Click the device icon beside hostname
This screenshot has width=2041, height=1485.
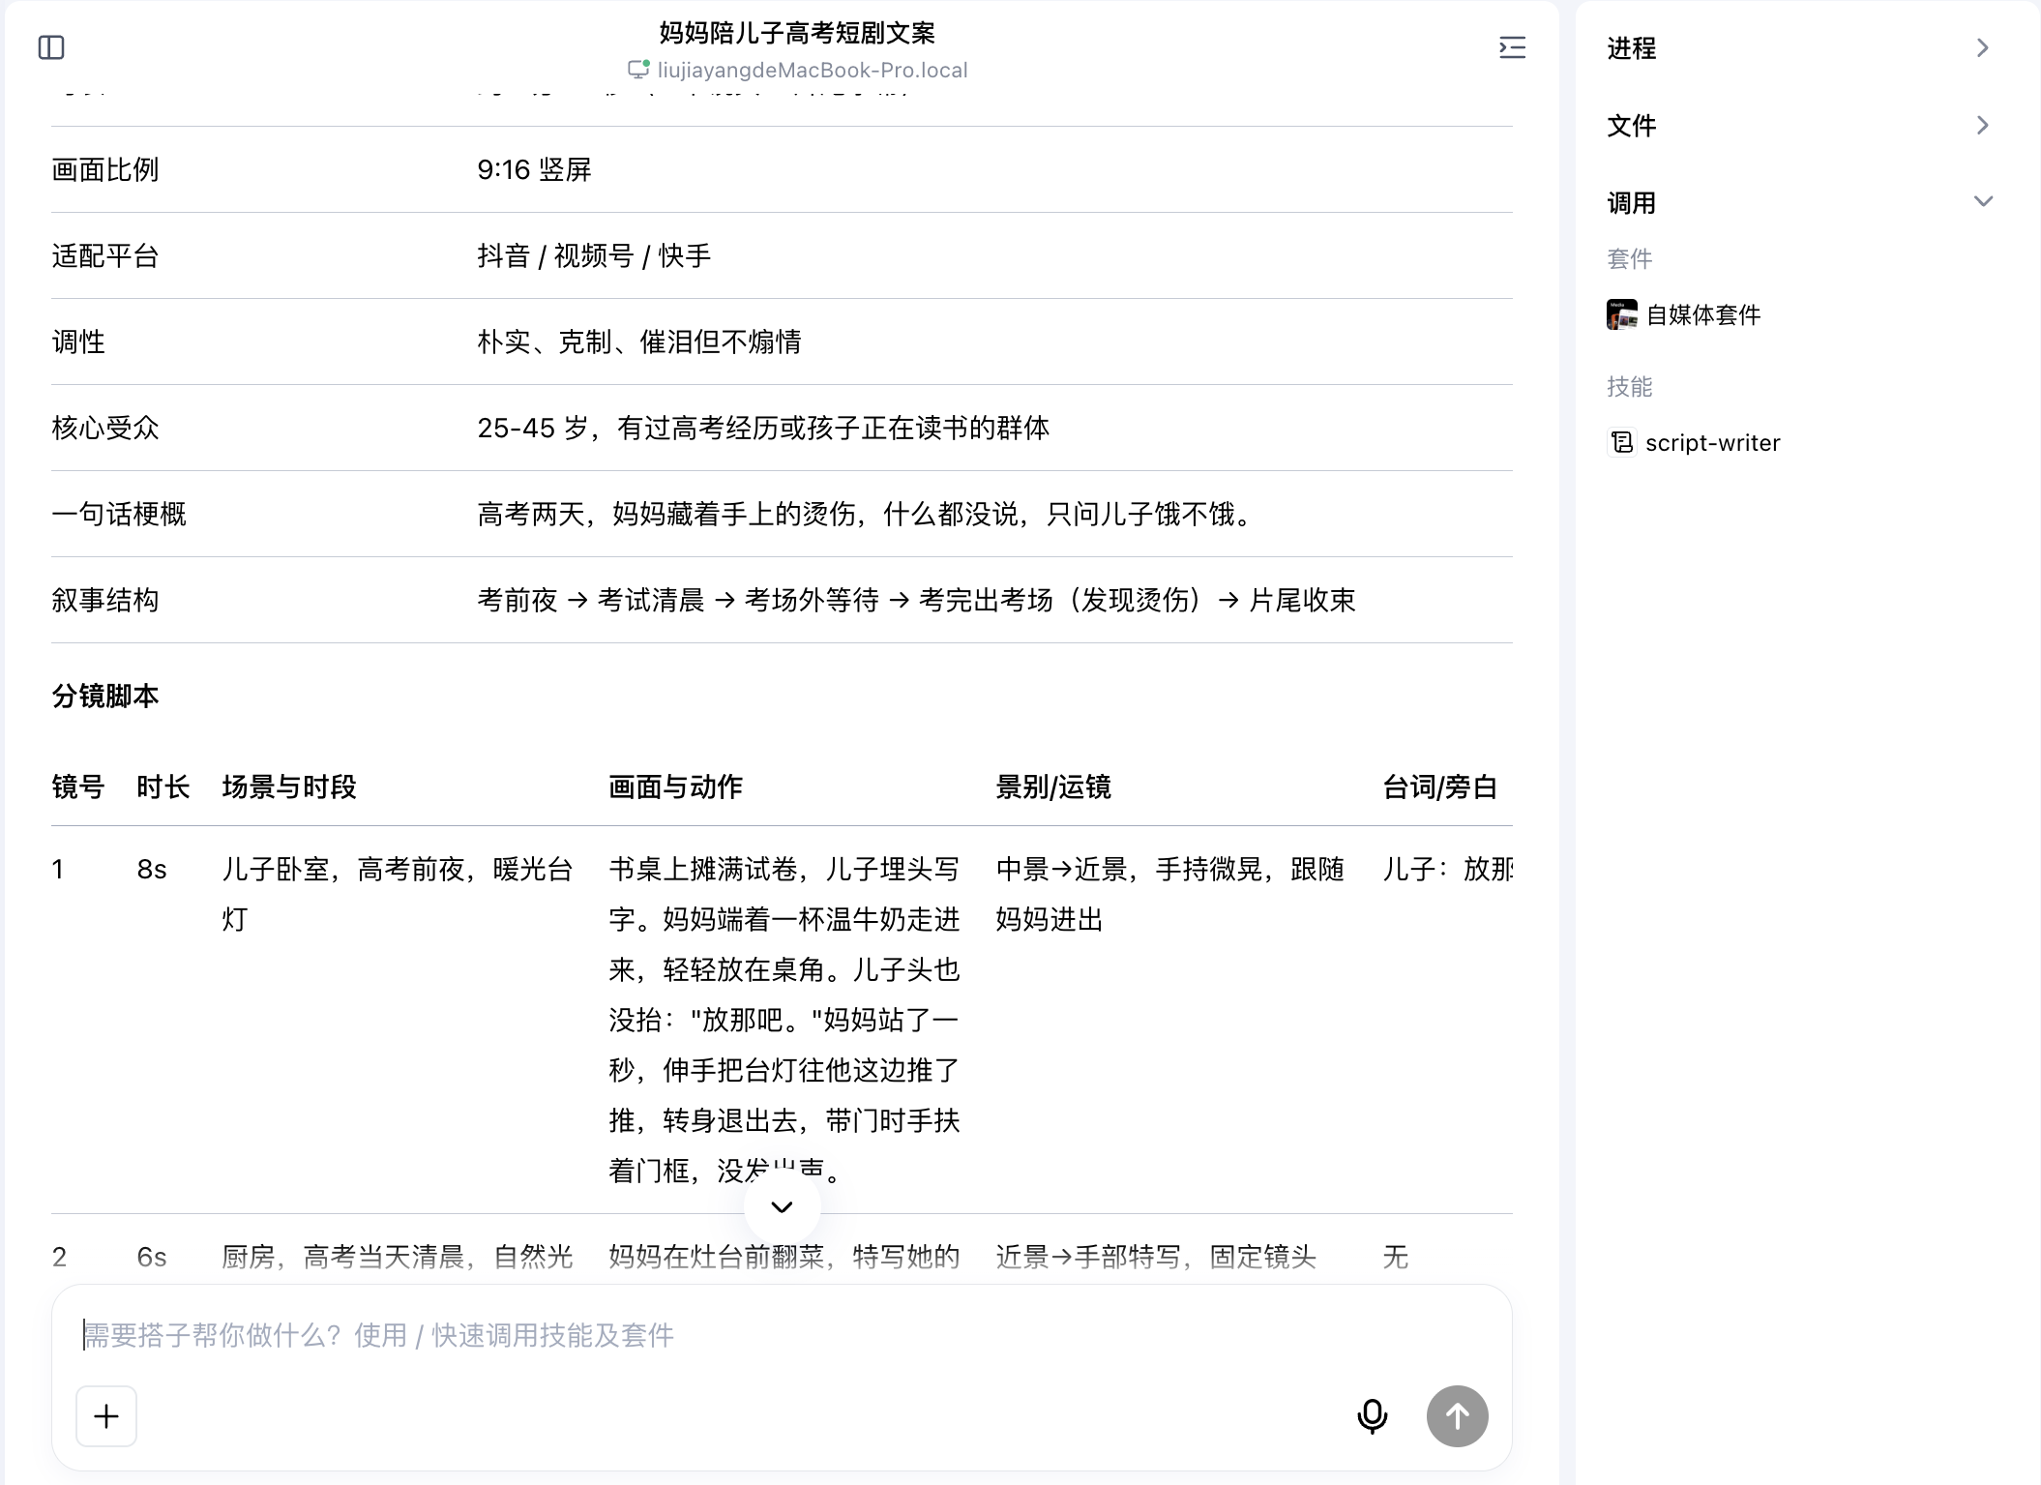(x=638, y=70)
